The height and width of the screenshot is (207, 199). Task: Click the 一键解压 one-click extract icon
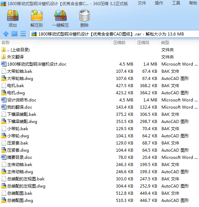click(61, 16)
